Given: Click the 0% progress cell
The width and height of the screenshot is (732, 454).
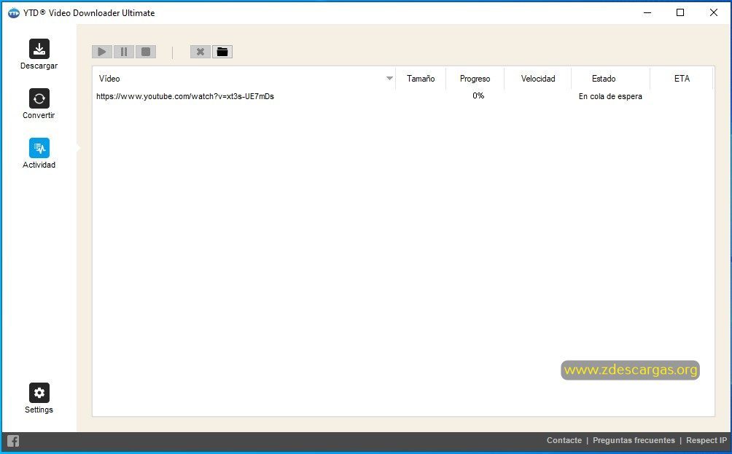Looking at the screenshot, I should point(478,95).
